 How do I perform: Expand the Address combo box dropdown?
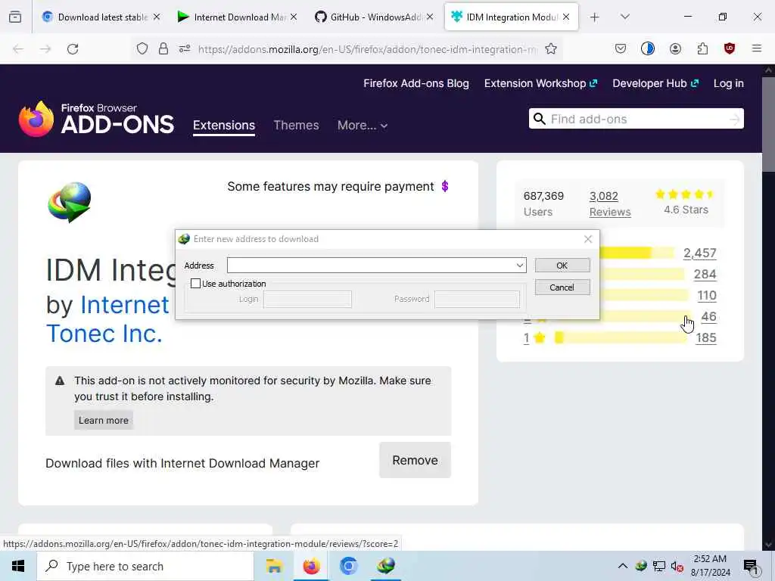pyautogui.click(x=519, y=266)
